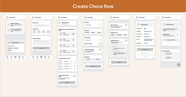Click the icon beside Start from scratch

point(9,25)
